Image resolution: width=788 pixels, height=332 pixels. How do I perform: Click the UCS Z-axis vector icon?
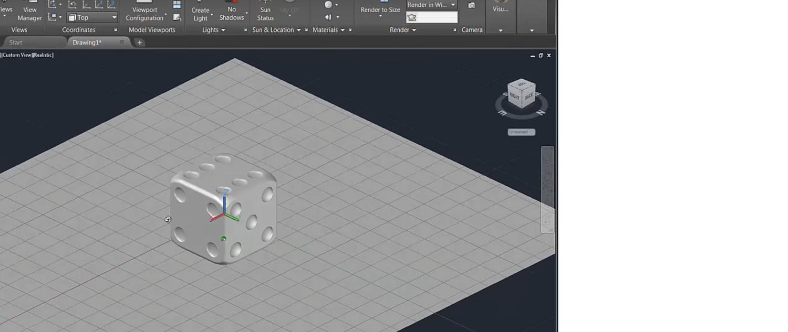99,5
